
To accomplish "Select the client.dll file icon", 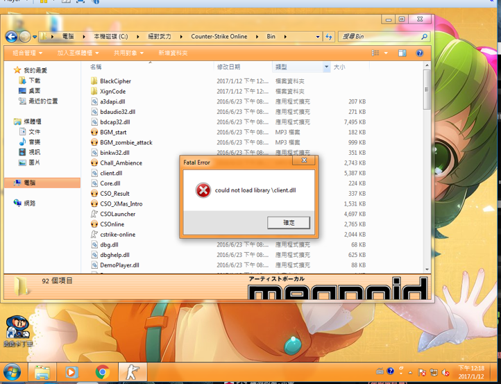I will click(94, 173).
